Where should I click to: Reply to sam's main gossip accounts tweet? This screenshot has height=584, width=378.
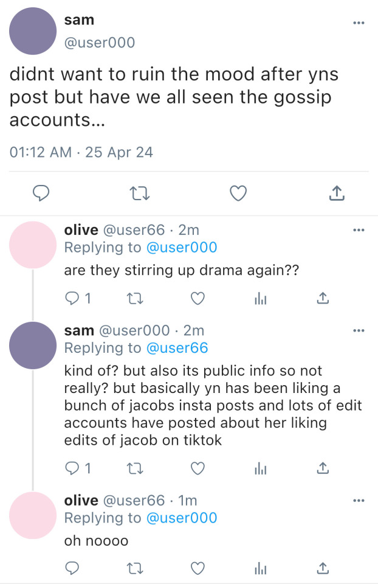pyautogui.click(x=40, y=193)
